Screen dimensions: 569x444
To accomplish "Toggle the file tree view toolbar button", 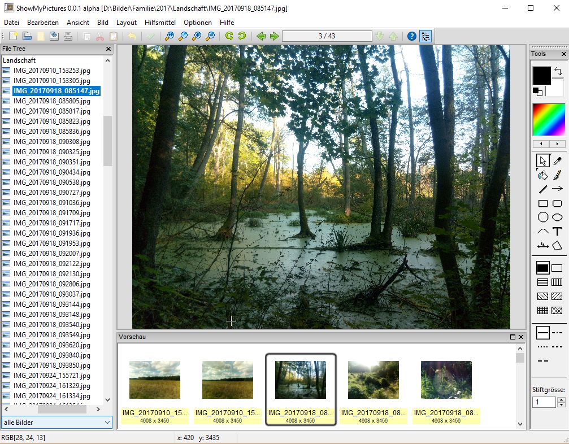I will [x=425, y=36].
